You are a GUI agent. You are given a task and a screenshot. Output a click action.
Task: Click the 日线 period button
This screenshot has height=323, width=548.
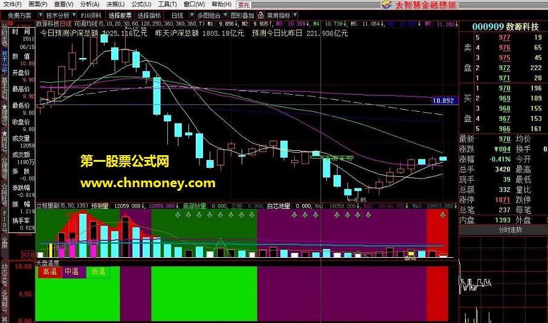click(x=177, y=16)
